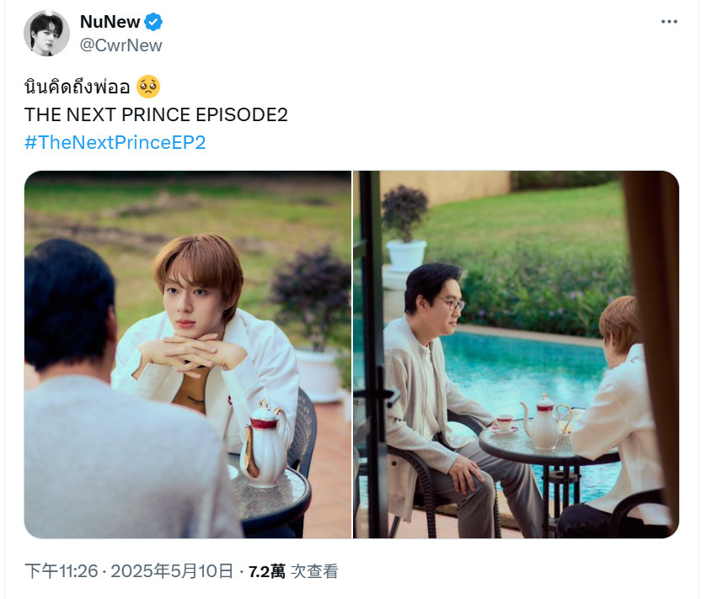Select the THE NEXT PRINCE EPISODE2 text
The image size is (701, 599).
[x=156, y=114]
